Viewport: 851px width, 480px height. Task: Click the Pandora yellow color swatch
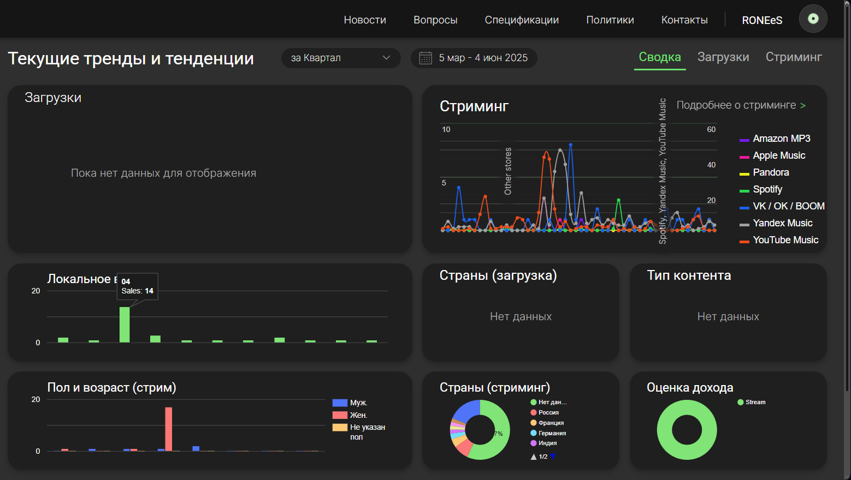point(744,174)
